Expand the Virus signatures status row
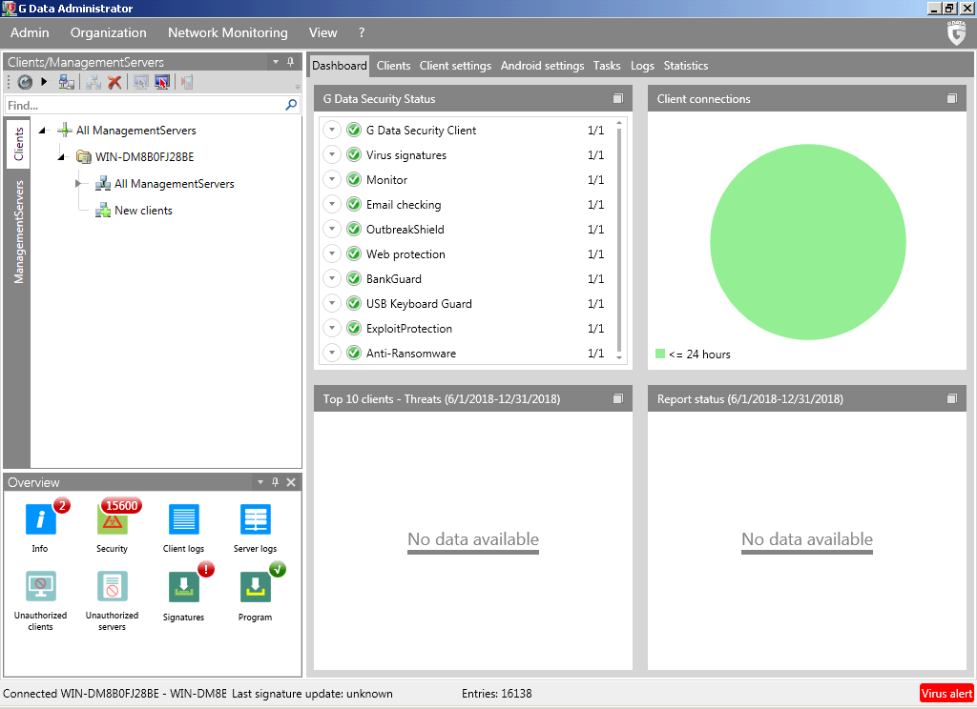 pos(332,155)
